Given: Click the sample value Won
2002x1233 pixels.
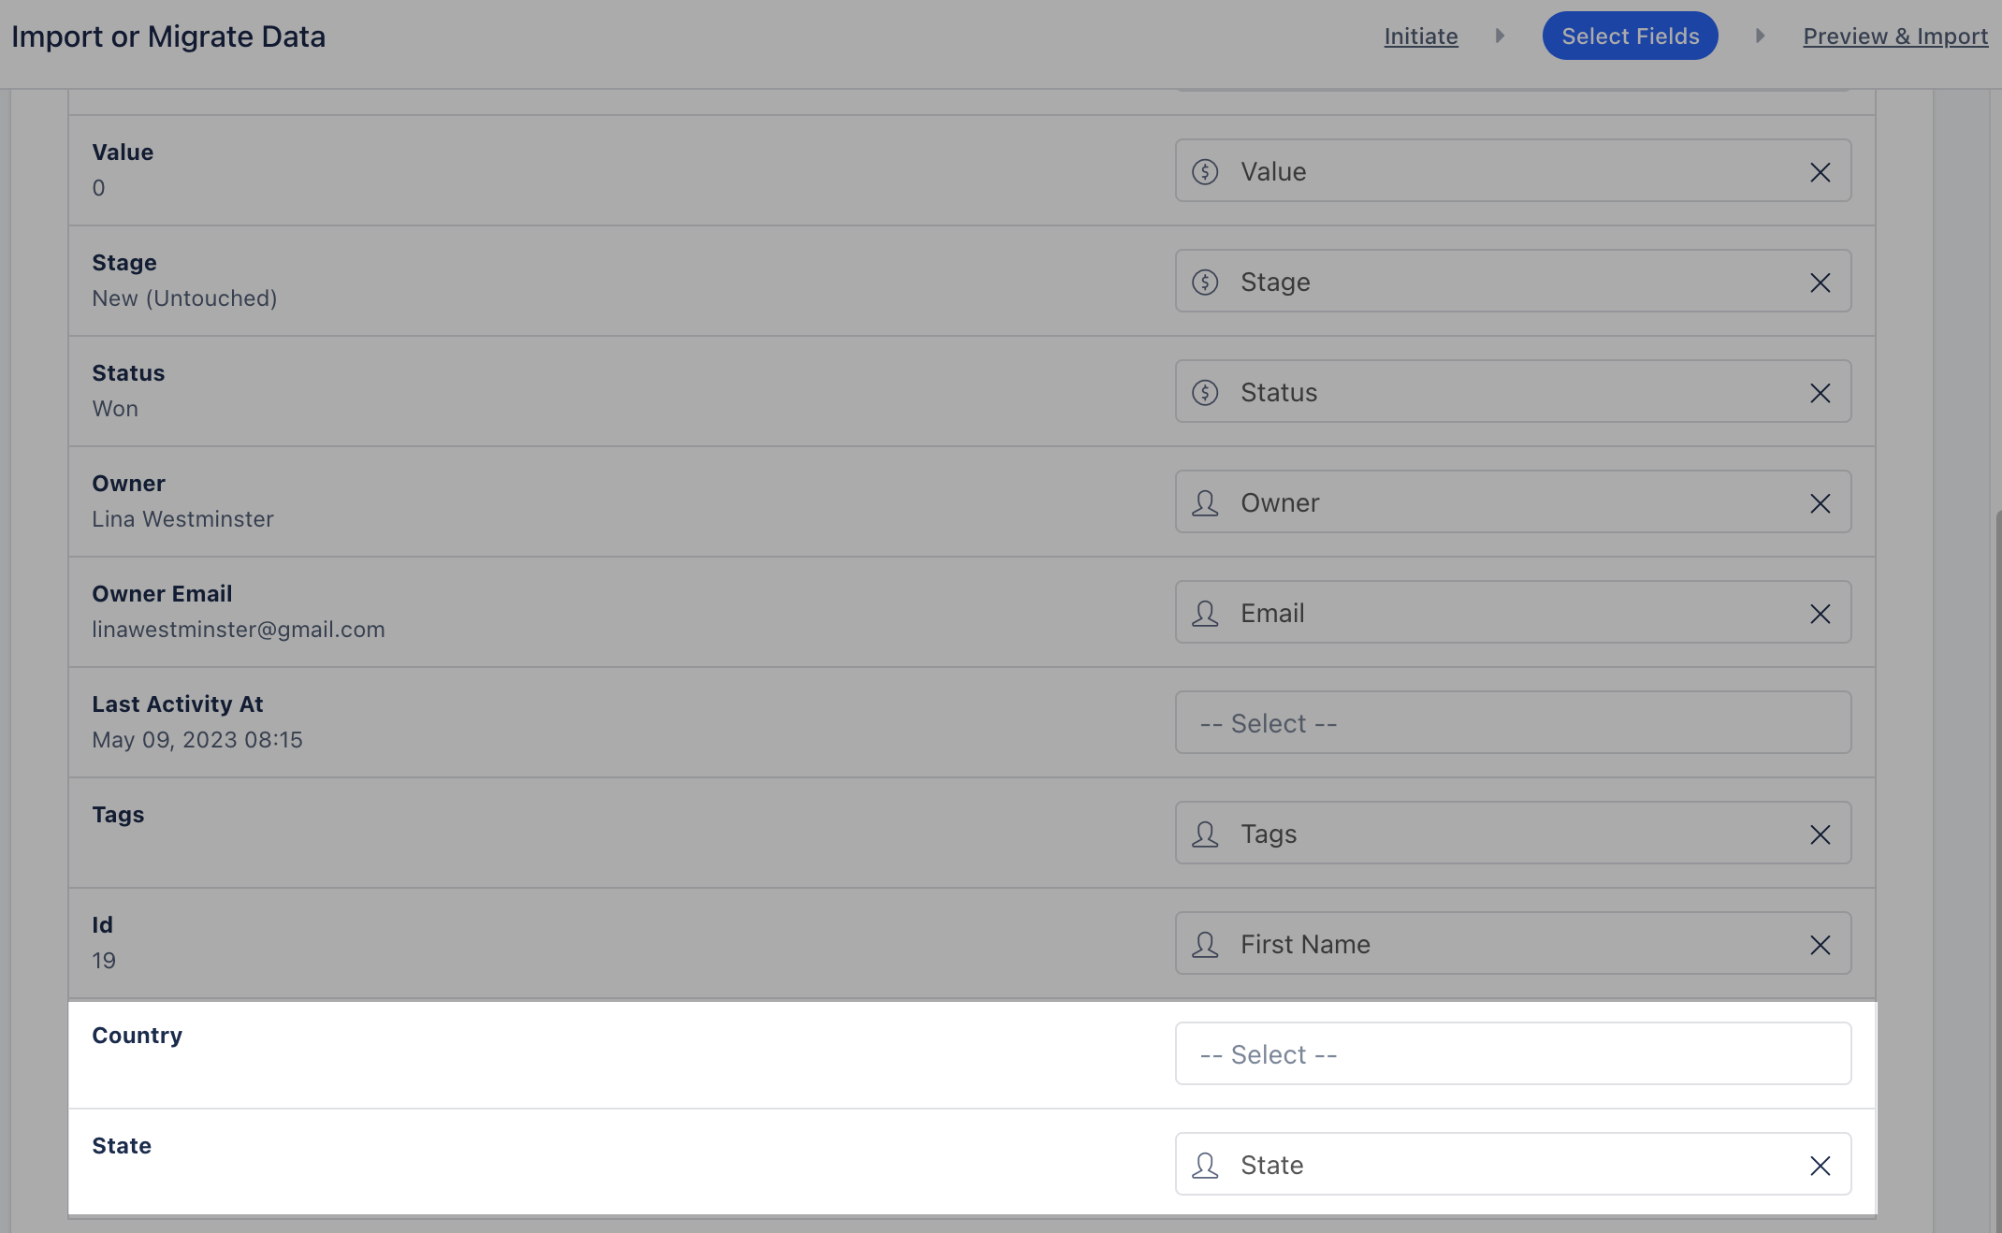Looking at the screenshot, I should (x=115, y=409).
